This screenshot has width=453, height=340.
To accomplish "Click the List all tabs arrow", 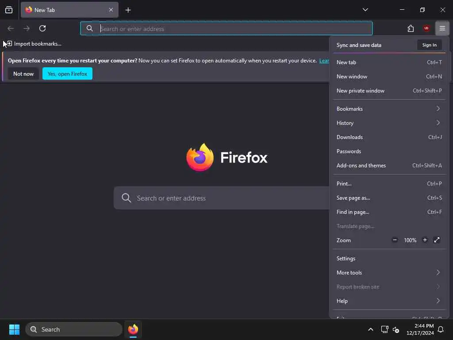I will pos(365,10).
